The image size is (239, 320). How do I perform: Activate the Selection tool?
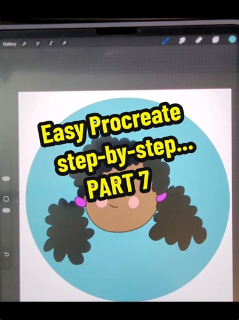click(51, 44)
